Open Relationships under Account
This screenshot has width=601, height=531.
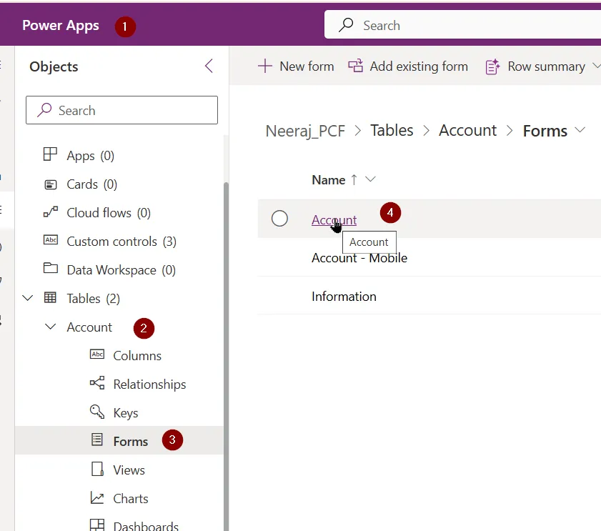coord(149,384)
